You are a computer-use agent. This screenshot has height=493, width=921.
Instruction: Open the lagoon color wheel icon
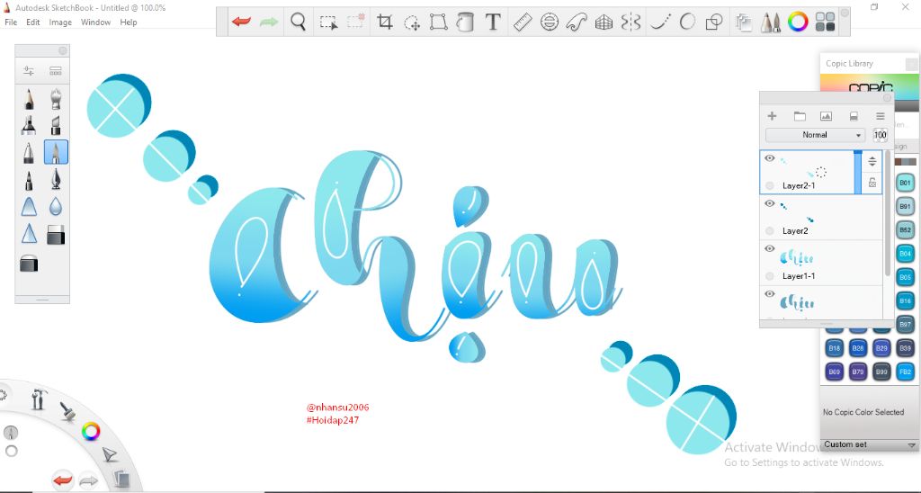pyautogui.click(x=91, y=432)
